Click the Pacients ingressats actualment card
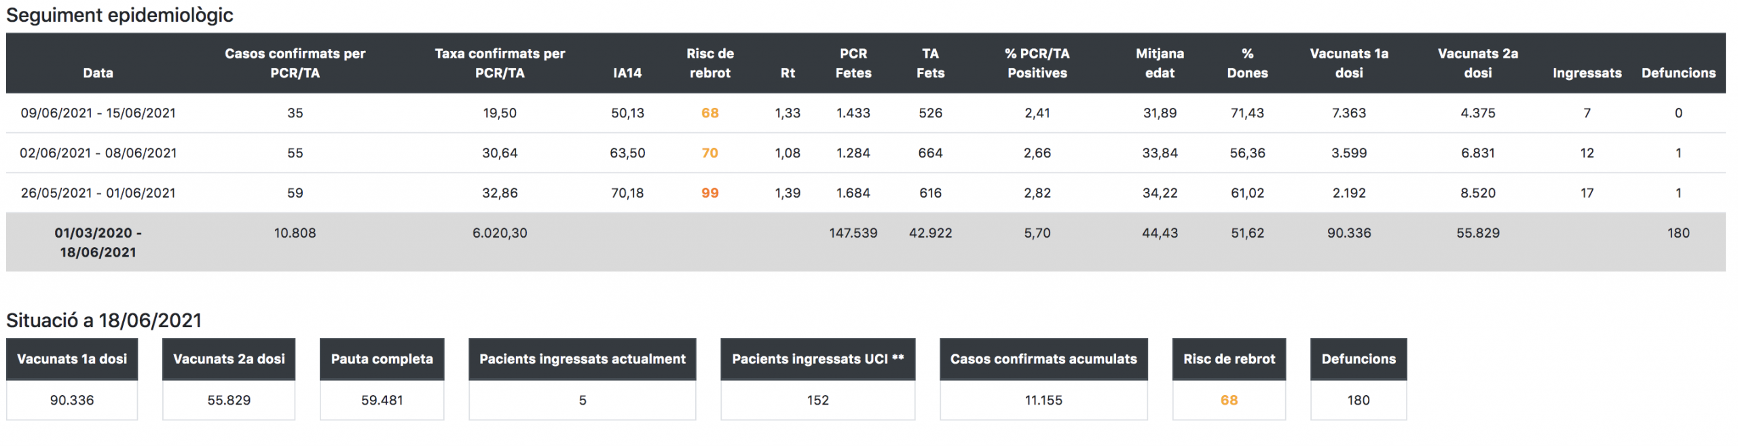Image resolution: width=1738 pixels, height=446 pixels. (582, 379)
